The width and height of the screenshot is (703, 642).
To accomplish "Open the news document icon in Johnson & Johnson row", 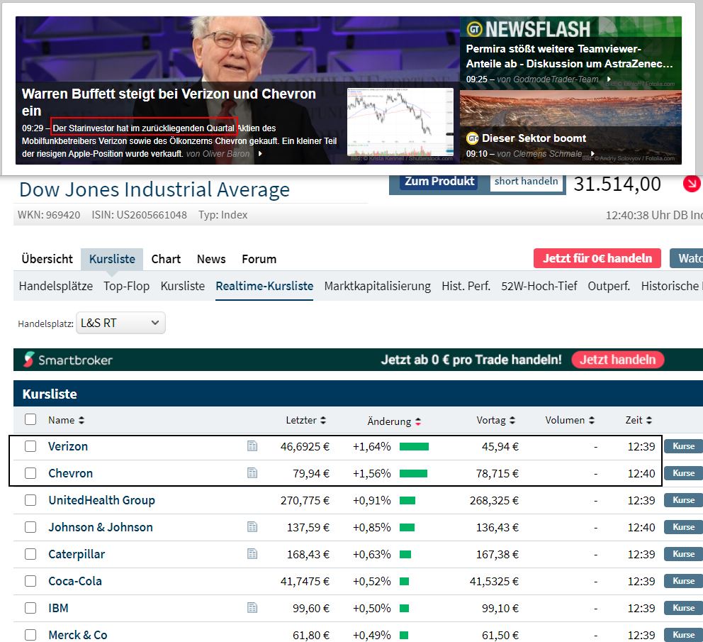I will click(x=252, y=526).
